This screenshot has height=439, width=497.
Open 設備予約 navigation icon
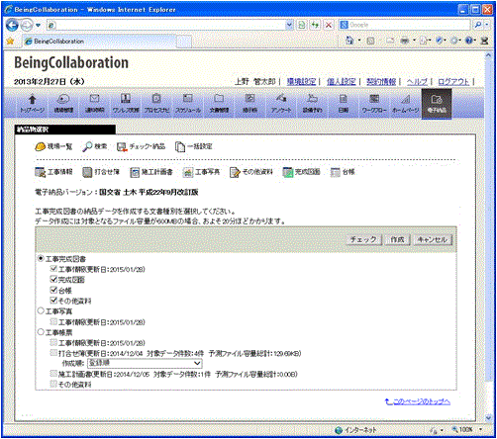pos(312,104)
